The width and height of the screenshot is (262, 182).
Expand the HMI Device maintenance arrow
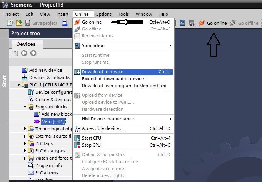click(170, 119)
